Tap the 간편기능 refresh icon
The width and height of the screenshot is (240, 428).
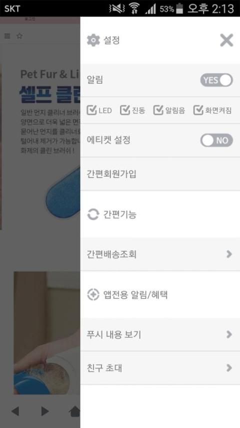[x=93, y=215]
